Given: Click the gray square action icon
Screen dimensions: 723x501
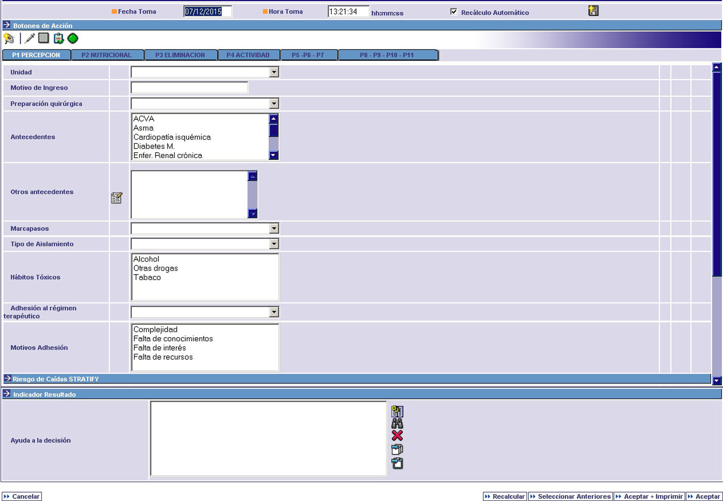Looking at the screenshot, I should [43, 38].
